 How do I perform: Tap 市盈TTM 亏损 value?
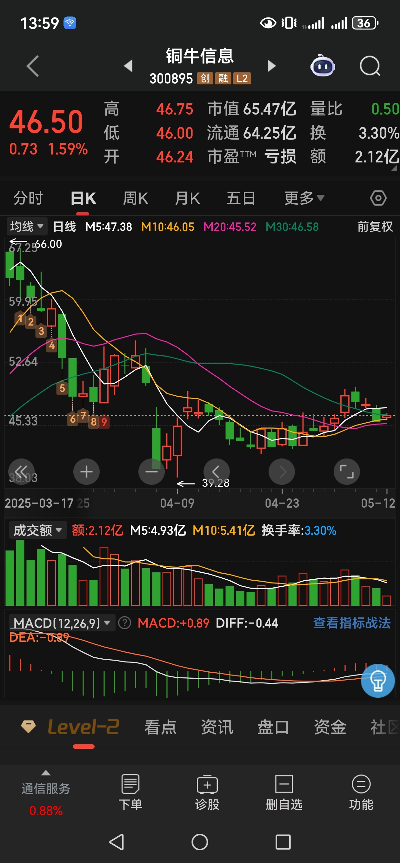tap(252, 156)
